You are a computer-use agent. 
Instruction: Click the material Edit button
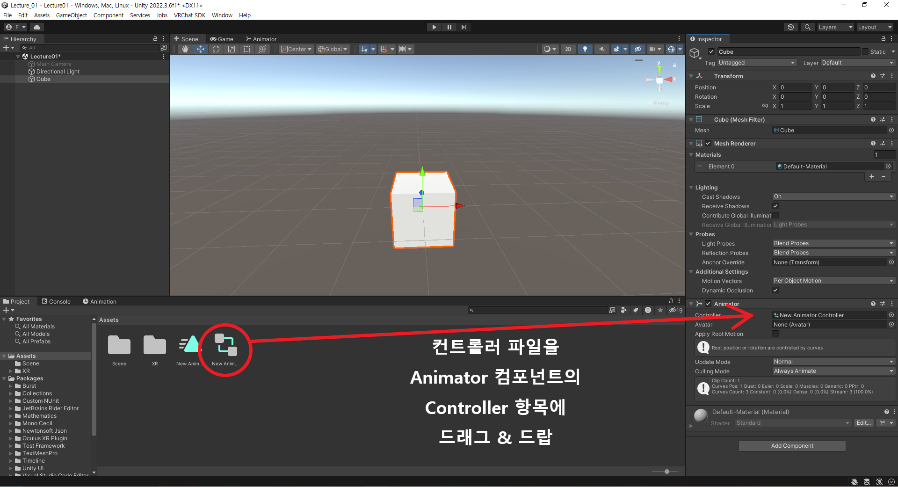863,423
